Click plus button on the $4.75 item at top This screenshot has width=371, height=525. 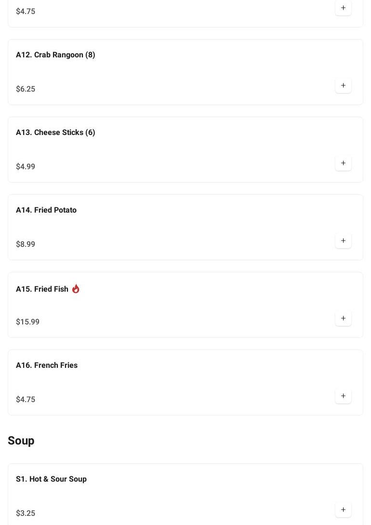(x=343, y=8)
